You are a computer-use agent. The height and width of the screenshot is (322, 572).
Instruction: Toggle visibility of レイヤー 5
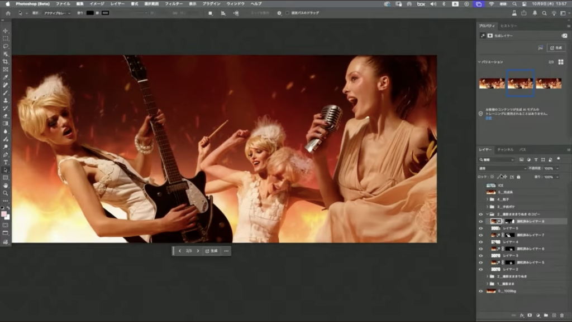481,228
